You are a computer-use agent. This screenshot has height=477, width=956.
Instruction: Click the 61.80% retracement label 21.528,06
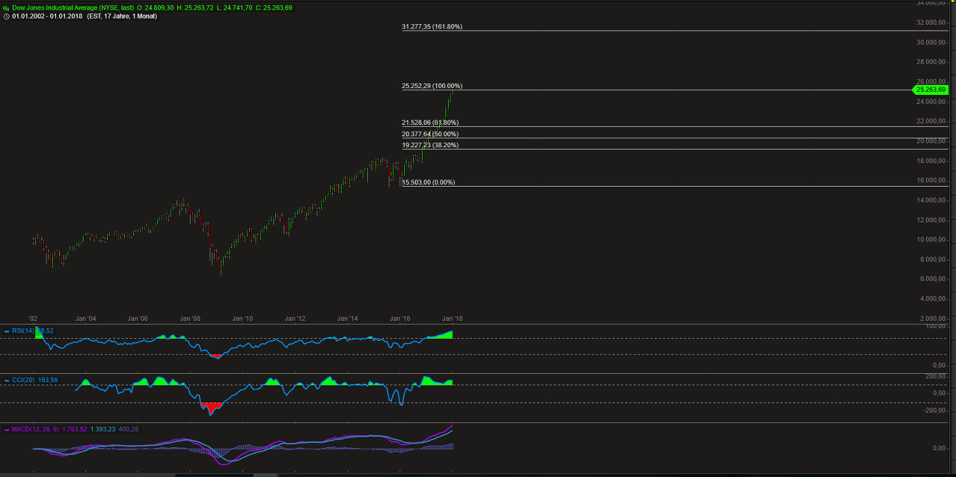(430, 122)
